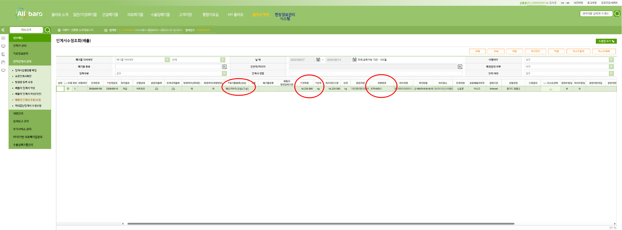Open the 운반자/처리자 lookup icon
Viewport: 622px width, 230px height.
tap(460, 67)
